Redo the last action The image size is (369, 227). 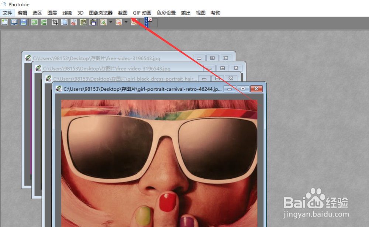(44, 22)
